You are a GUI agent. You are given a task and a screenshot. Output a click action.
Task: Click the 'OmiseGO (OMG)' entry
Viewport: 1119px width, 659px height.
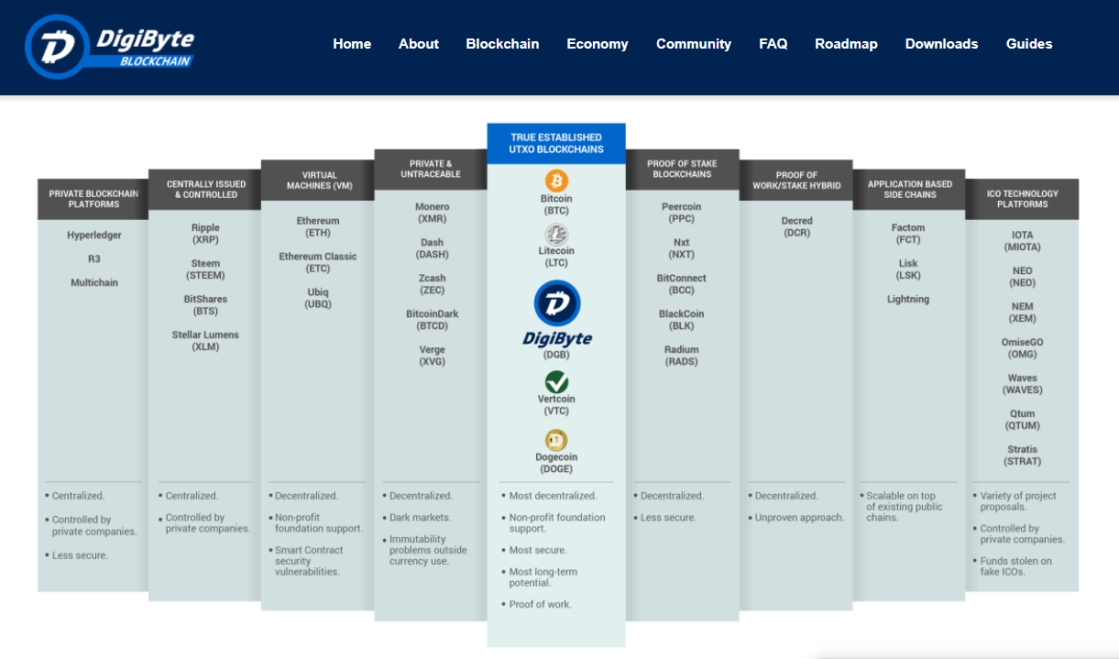tap(1022, 348)
